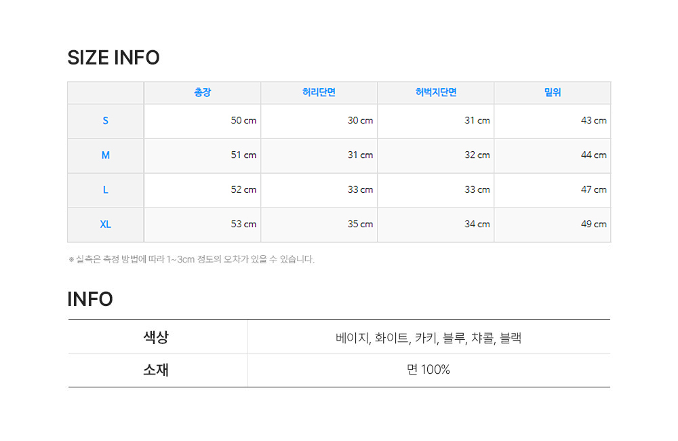The image size is (678, 441).
Task: Choose the XL size row label
Action: coord(105,225)
